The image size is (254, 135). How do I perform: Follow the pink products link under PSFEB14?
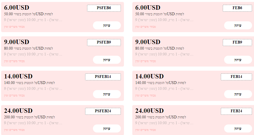click(15, 96)
